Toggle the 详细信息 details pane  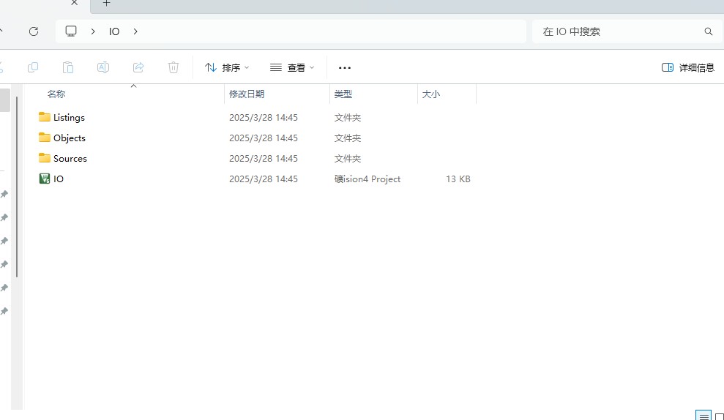point(688,67)
